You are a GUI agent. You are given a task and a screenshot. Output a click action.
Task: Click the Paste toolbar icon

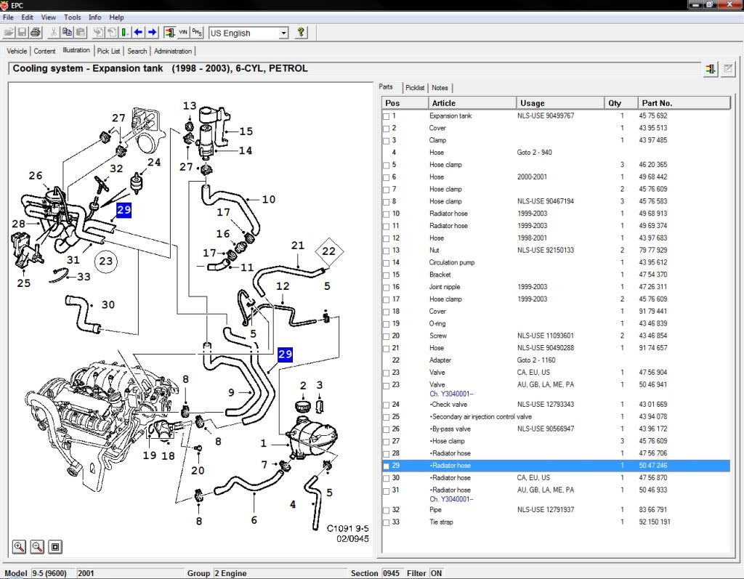tap(80, 32)
